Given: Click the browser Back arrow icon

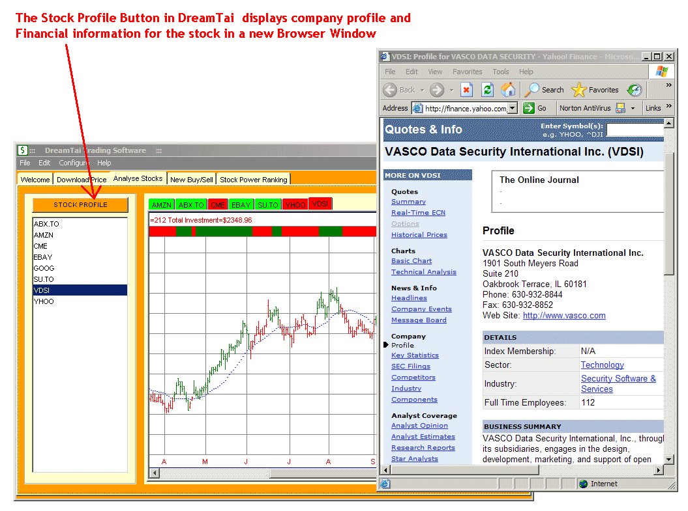Looking at the screenshot, I should coord(389,90).
